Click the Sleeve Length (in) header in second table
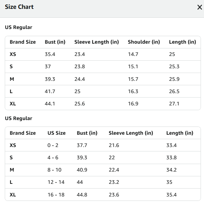The image size is (204, 206). (x=131, y=133)
